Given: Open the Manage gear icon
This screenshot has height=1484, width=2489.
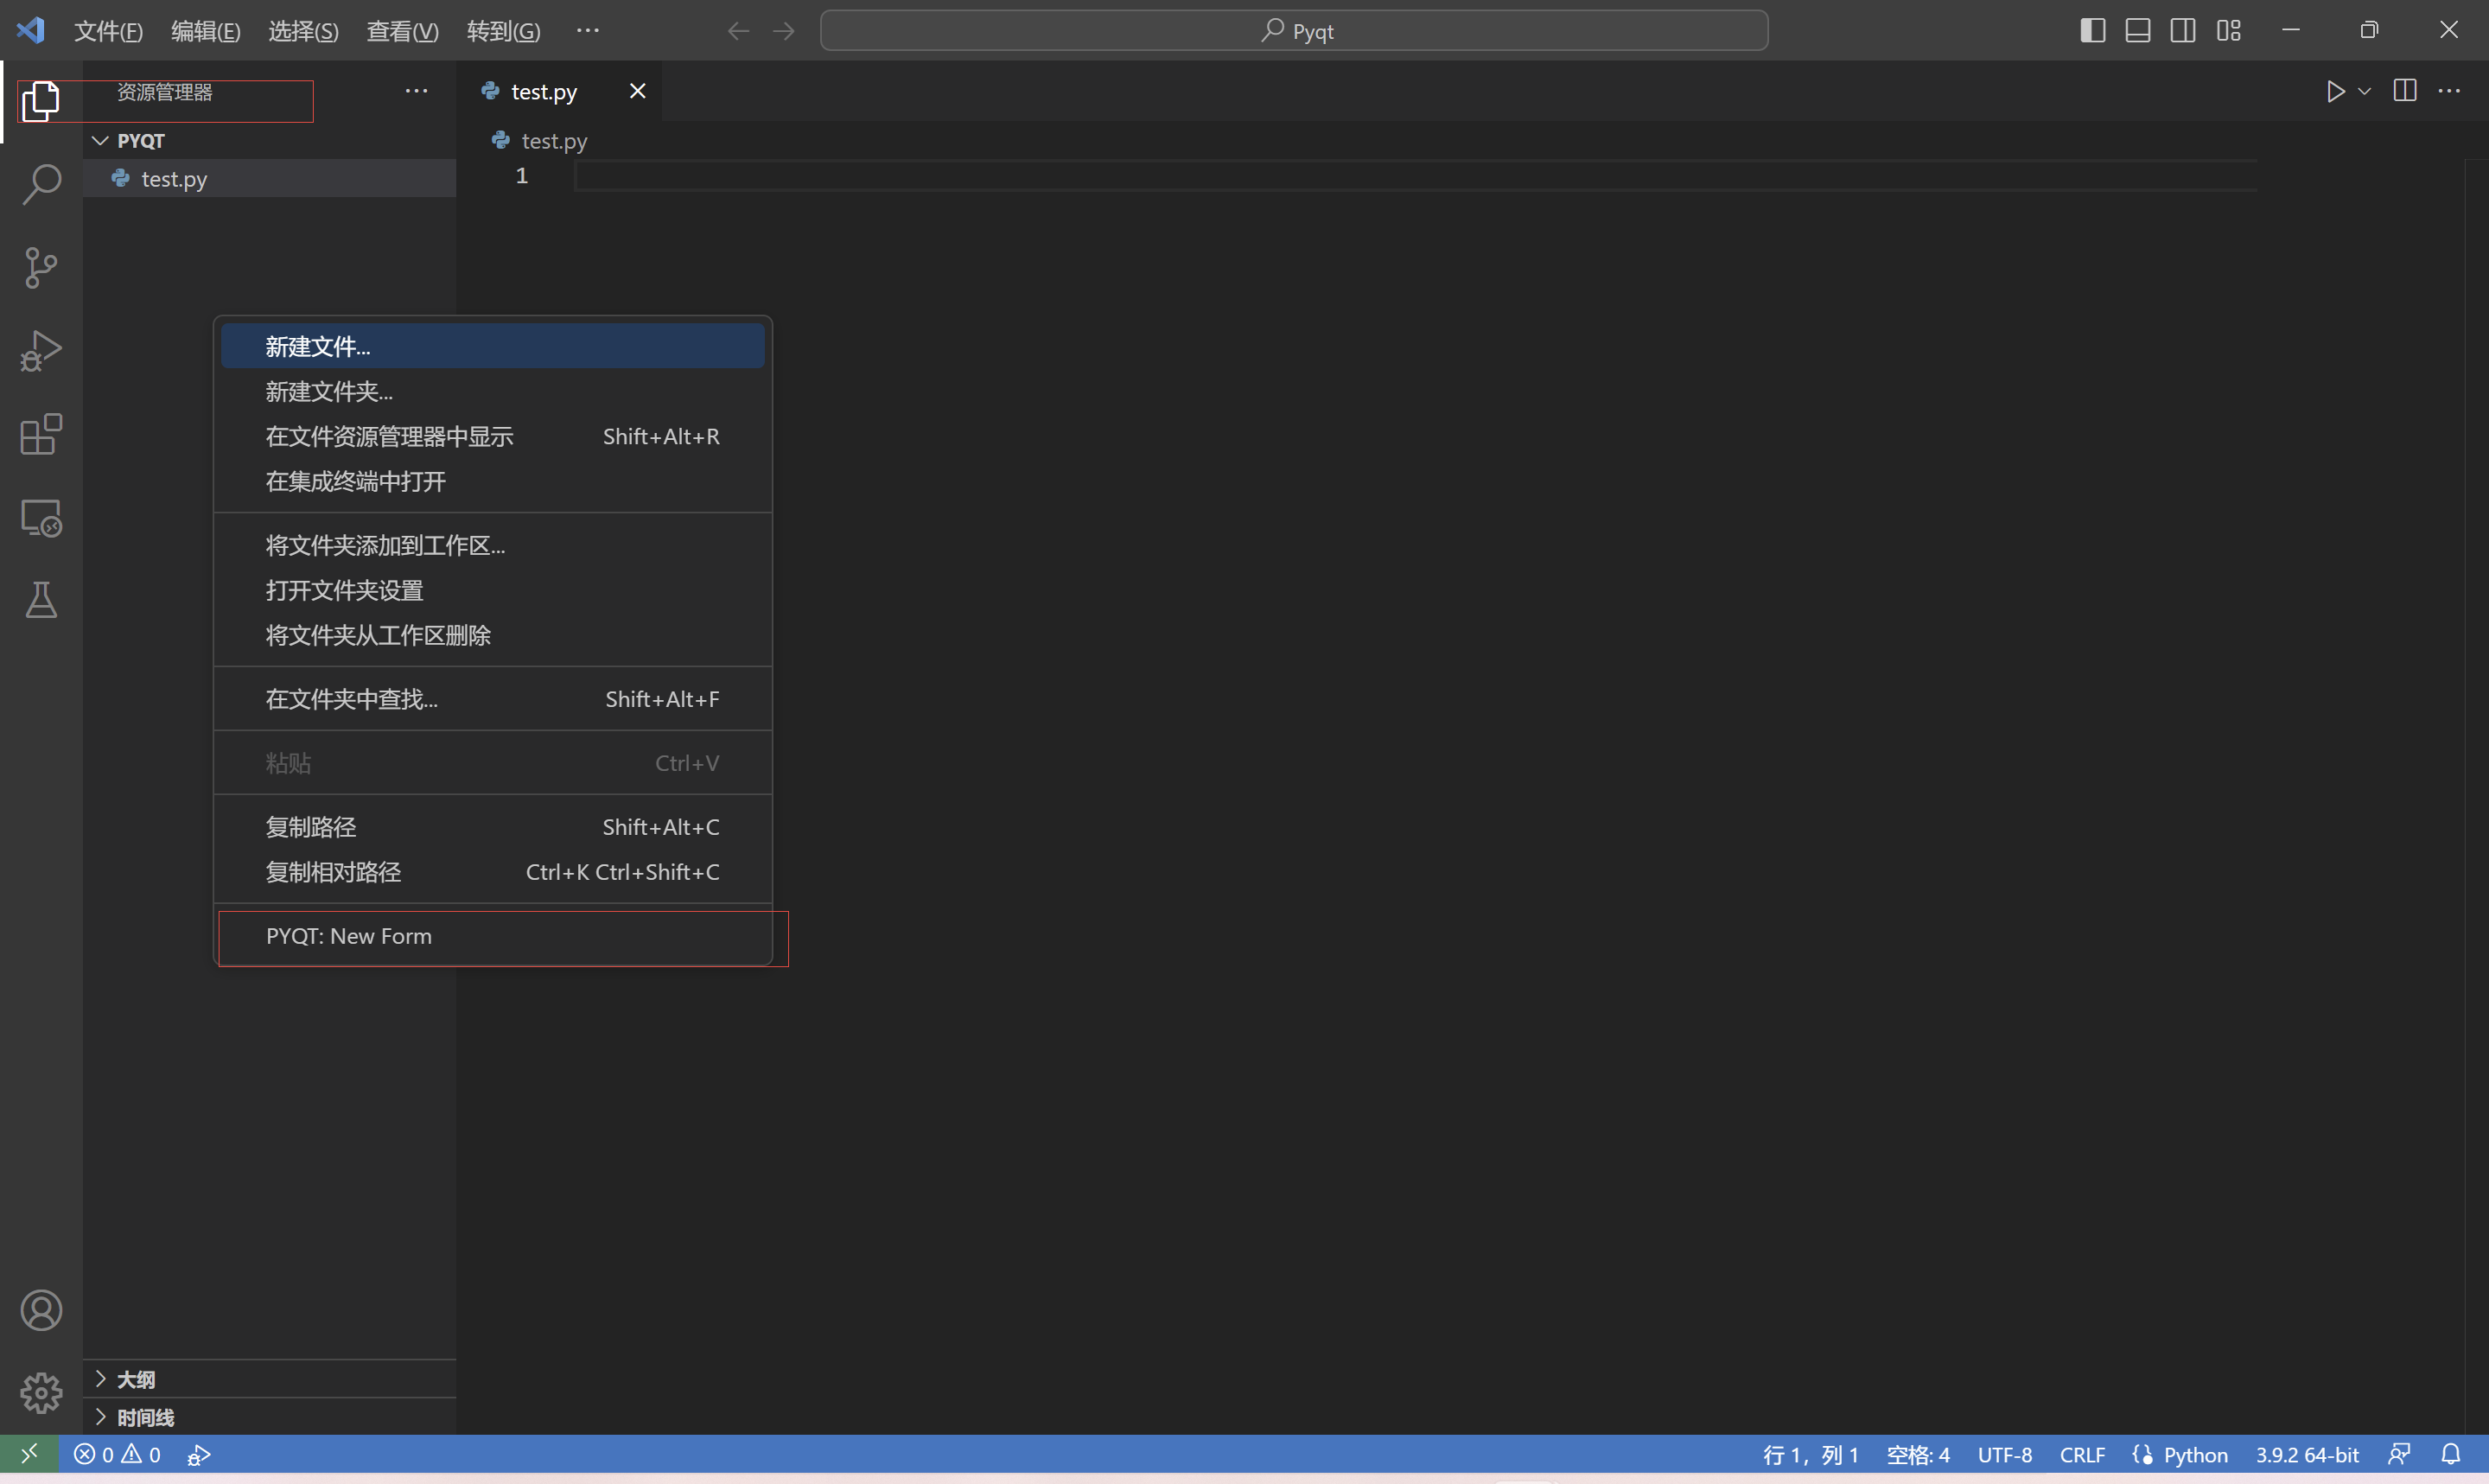Looking at the screenshot, I should tap(41, 1393).
